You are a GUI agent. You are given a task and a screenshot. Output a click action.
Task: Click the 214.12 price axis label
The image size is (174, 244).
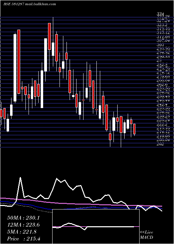tap(163, 132)
